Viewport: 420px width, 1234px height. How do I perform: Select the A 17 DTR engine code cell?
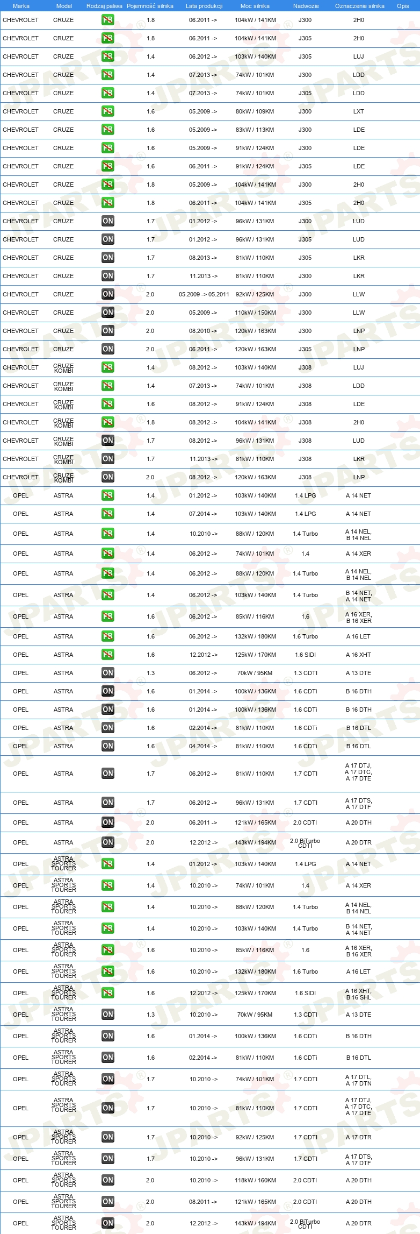358,1137
